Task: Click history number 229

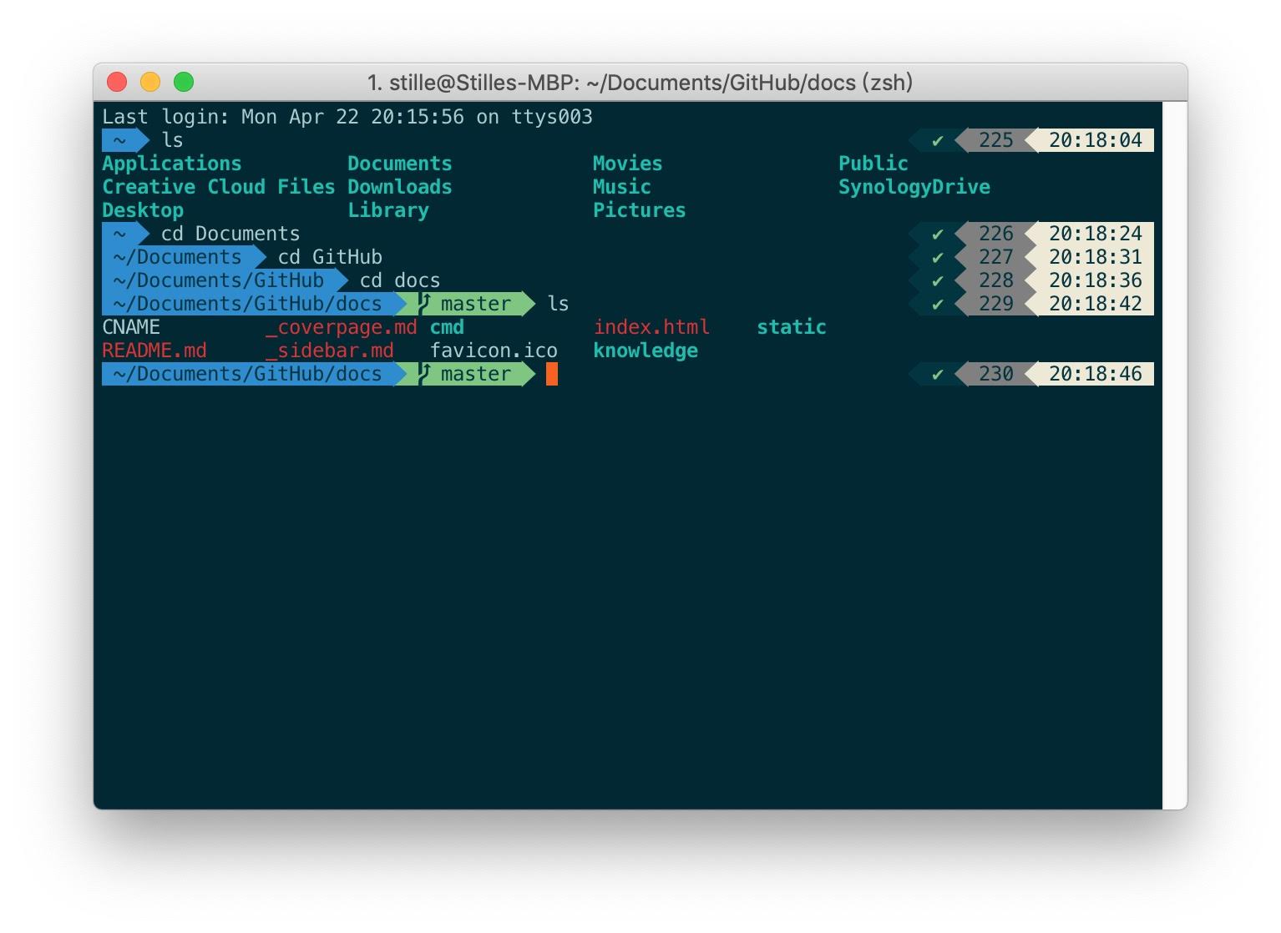Action: tap(995, 304)
